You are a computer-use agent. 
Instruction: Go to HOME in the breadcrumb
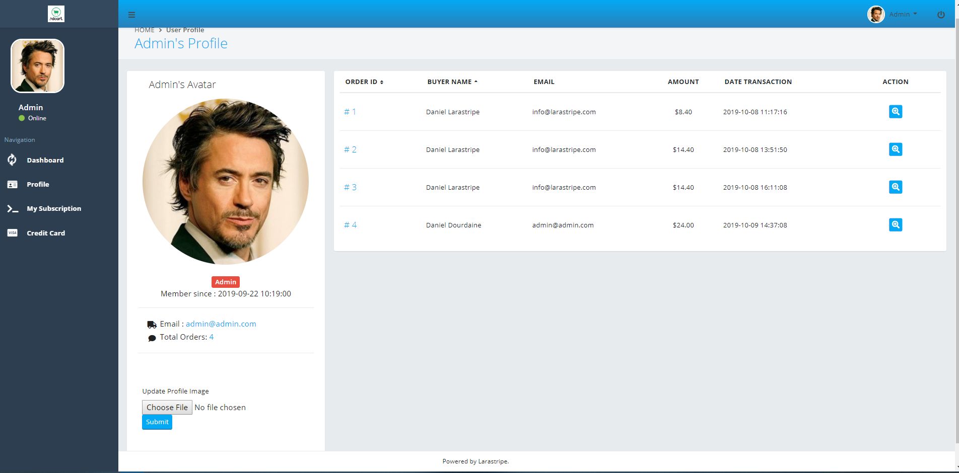(x=145, y=30)
